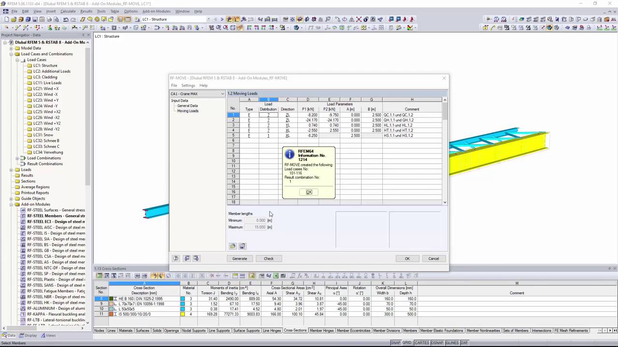Open File menu in RF-MOVE dialog
The height and width of the screenshot is (347, 618).
click(174, 85)
